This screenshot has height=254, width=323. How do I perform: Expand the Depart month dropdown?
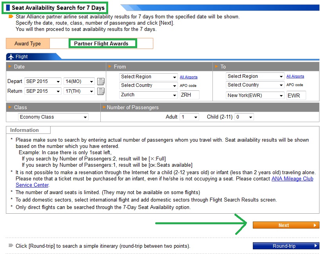pyautogui.click(x=43, y=81)
